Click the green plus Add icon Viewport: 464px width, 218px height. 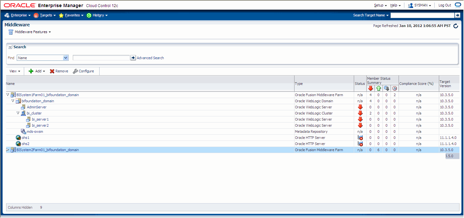click(x=31, y=71)
